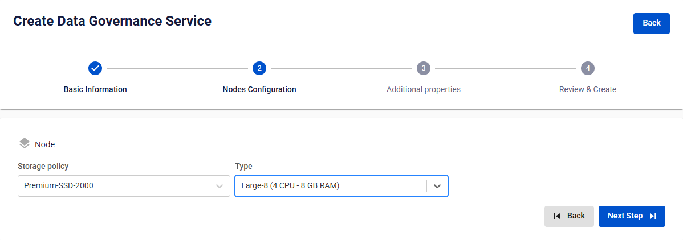Image resolution: width=683 pixels, height=240 pixels.
Task: Click the Node section heading
Action: pyautogui.click(x=45, y=145)
